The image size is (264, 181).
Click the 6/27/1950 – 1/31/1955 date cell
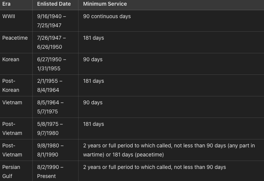[x=51, y=64]
